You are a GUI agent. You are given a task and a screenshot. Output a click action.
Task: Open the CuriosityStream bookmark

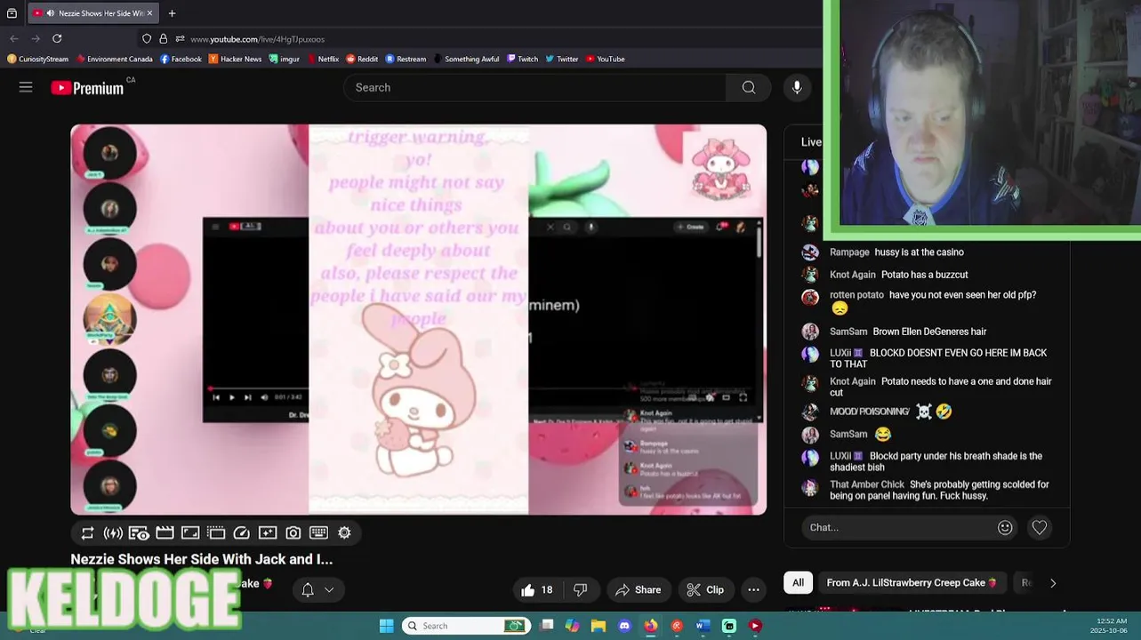[37, 59]
